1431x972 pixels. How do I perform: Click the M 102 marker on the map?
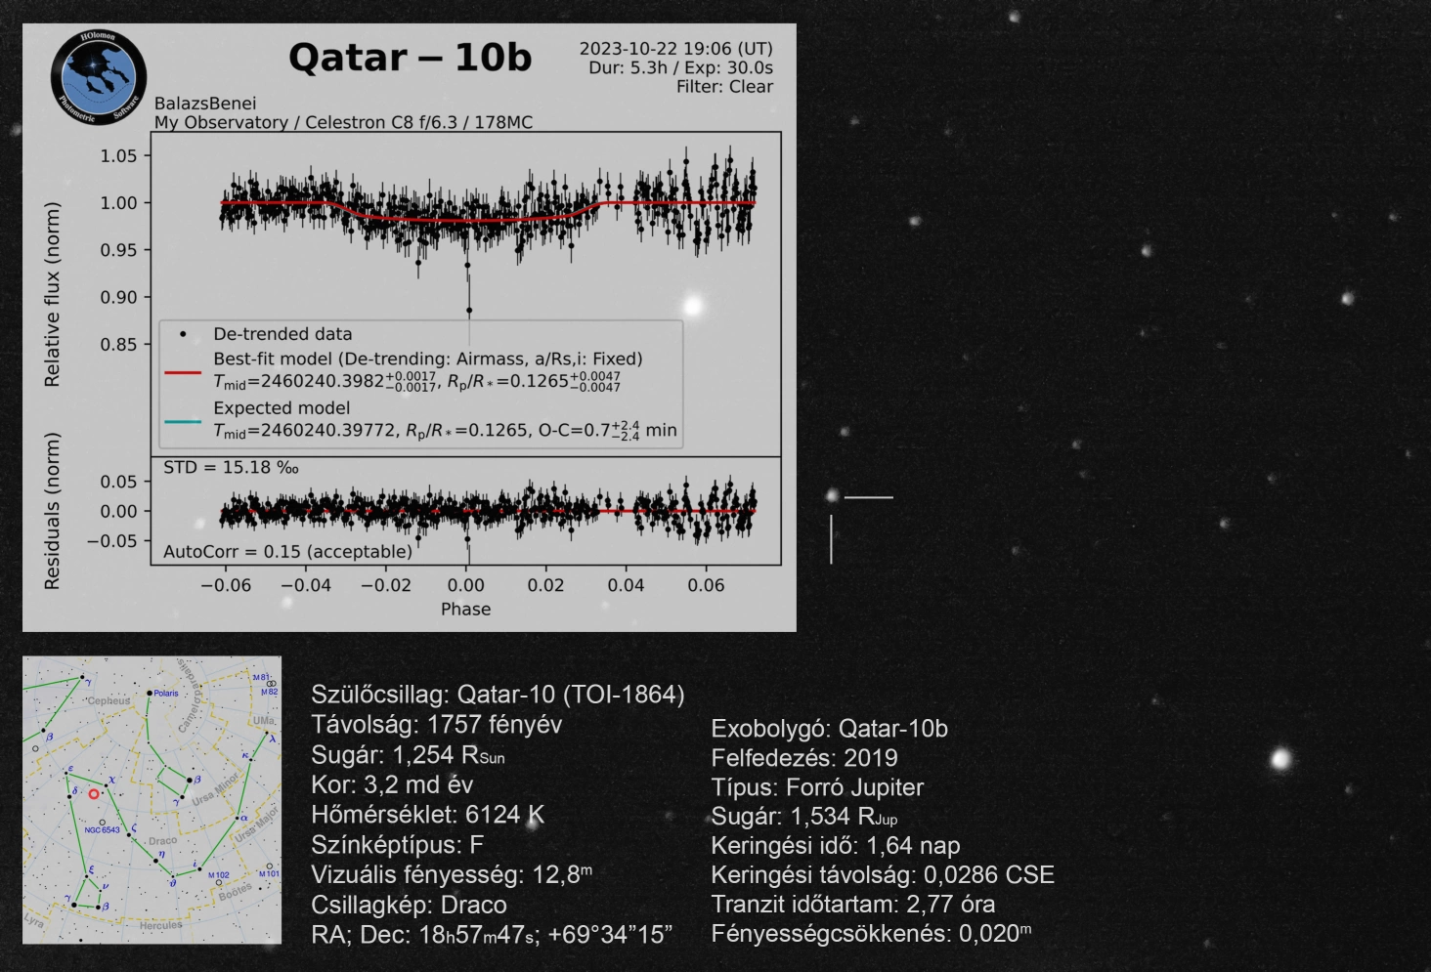[x=217, y=883]
